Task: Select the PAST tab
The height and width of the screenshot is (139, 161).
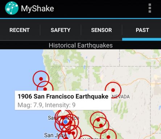Action: (142, 30)
